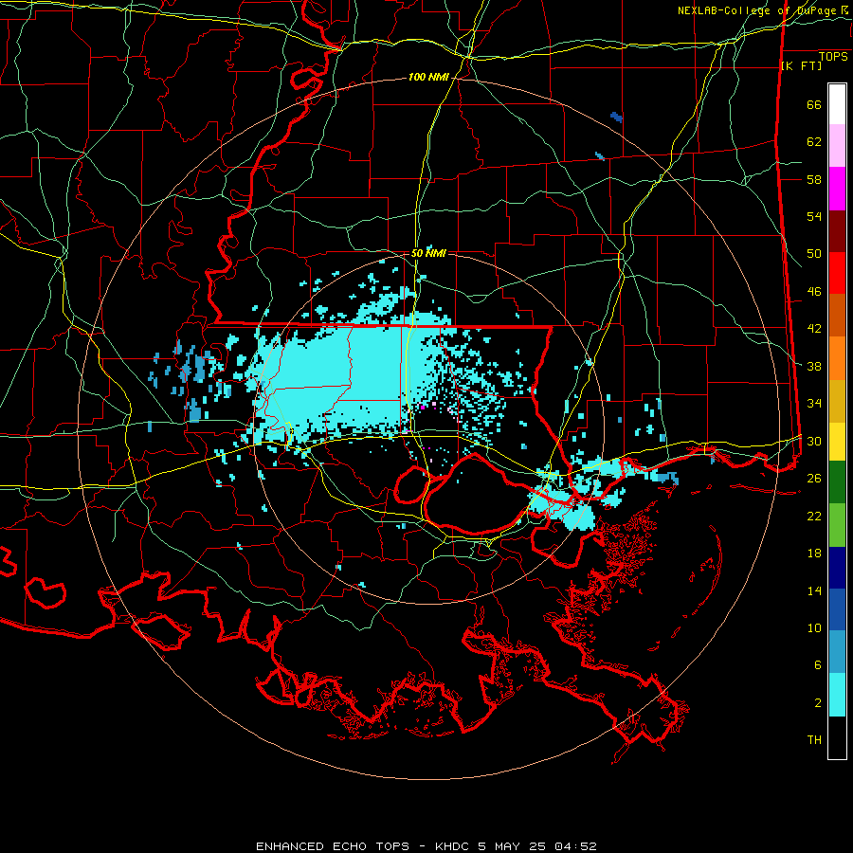Click the '50' legend value label
The image size is (853, 853).
click(814, 254)
